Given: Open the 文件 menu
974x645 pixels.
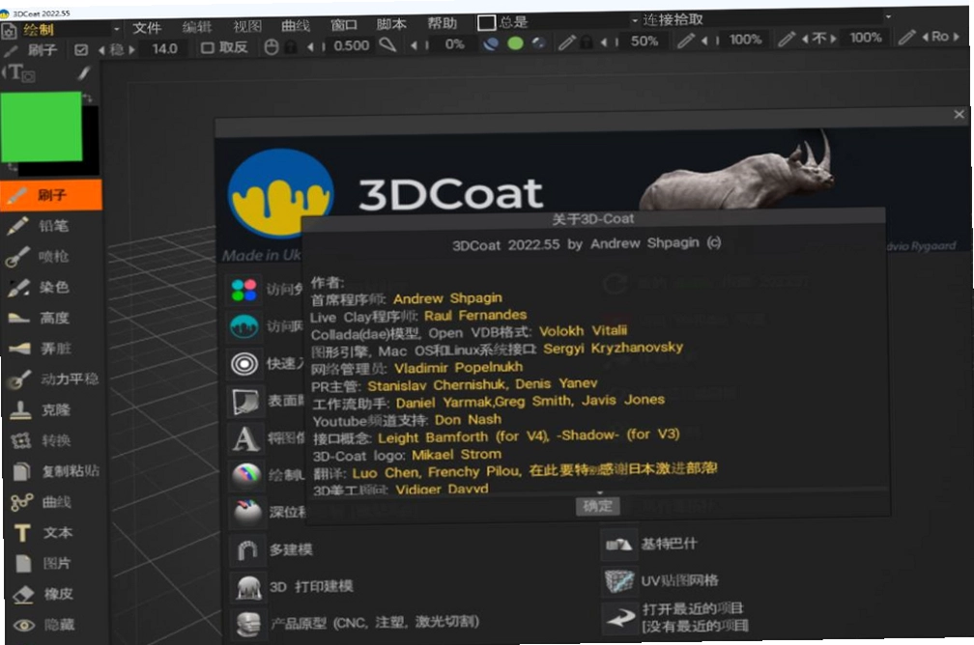Looking at the screenshot, I should click(147, 27).
